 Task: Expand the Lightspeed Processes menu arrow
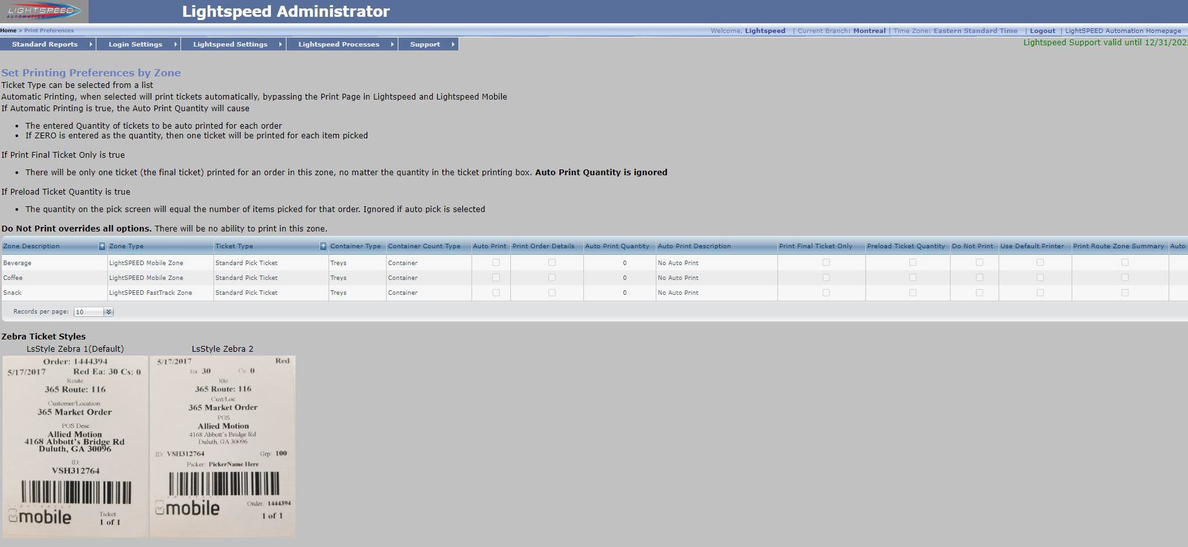[x=392, y=44]
